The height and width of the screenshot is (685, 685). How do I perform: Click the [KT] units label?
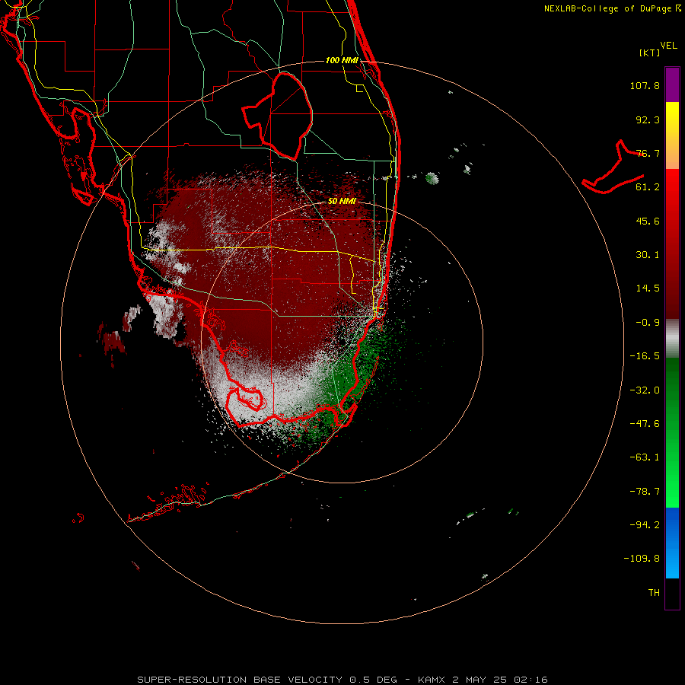click(x=650, y=53)
